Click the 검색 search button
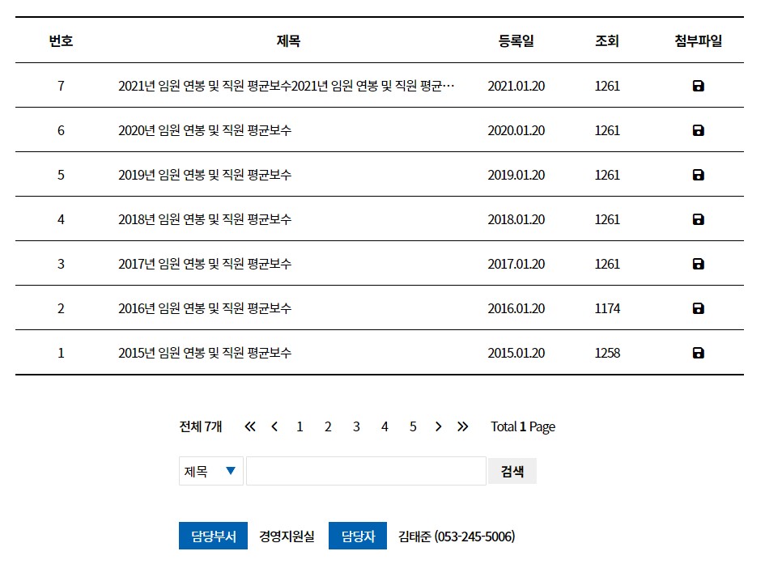Viewport: 765px width, 564px height. point(512,471)
